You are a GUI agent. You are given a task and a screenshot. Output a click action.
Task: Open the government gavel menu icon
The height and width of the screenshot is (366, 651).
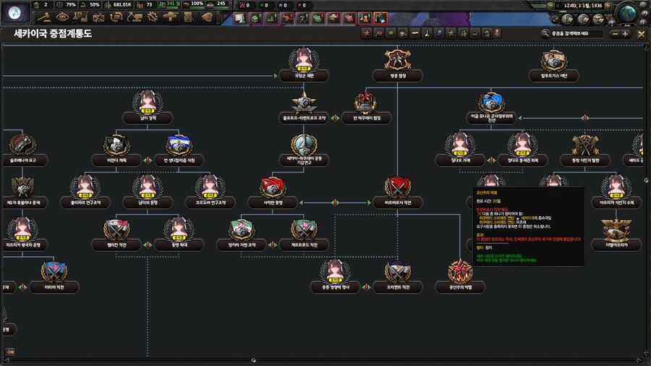point(45,17)
